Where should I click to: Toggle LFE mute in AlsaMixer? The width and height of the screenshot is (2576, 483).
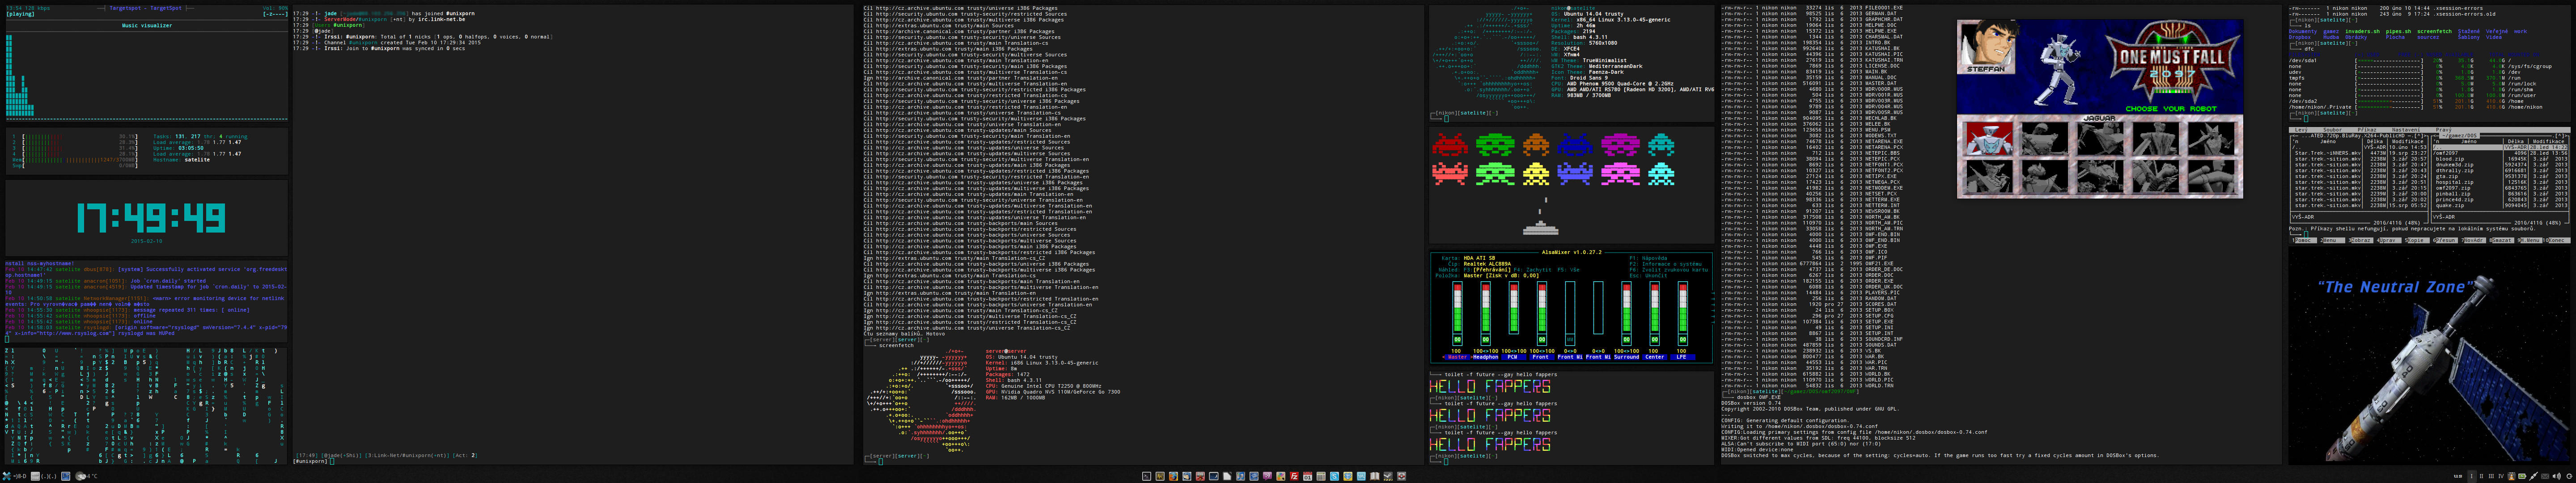pyautogui.click(x=1683, y=340)
